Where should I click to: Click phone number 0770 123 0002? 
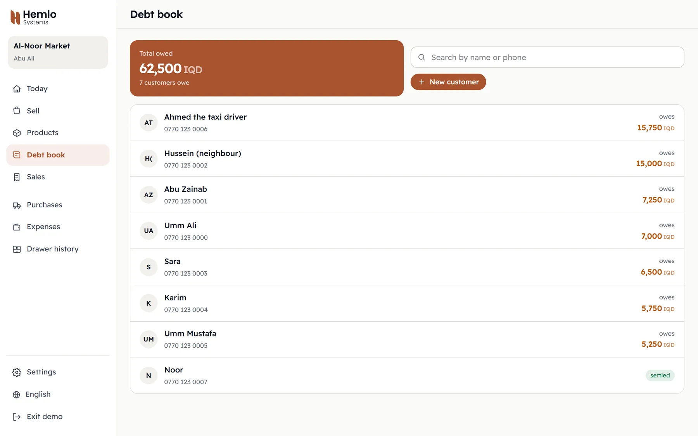tap(185, 165)
